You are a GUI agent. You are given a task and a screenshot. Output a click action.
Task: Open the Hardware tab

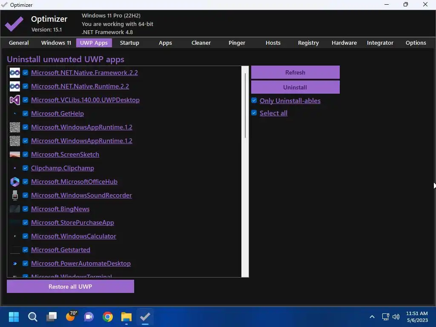click(344, 43)
